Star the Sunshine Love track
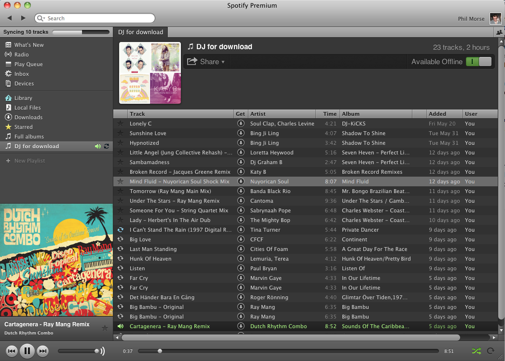 (121, 133)
